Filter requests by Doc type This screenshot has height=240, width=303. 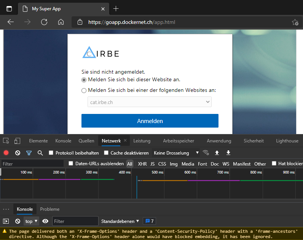coord(215,164)
